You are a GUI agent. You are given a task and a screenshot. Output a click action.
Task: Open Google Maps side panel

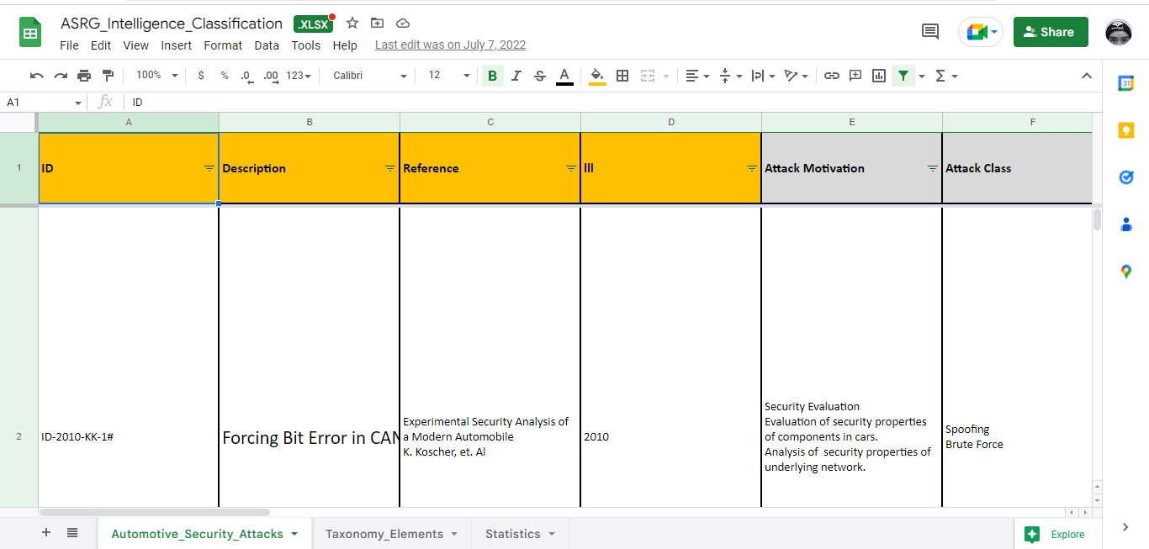click(x=1125, y=272)
